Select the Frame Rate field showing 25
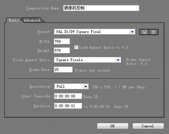Image resolution: width=169 pixels, height=134 pixels. [63, 69]
